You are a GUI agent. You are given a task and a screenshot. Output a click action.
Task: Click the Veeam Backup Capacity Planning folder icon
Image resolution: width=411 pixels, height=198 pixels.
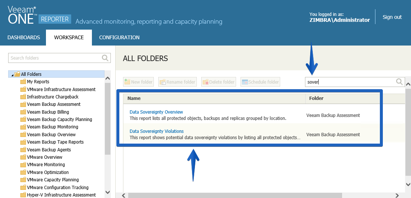(23, 120)
